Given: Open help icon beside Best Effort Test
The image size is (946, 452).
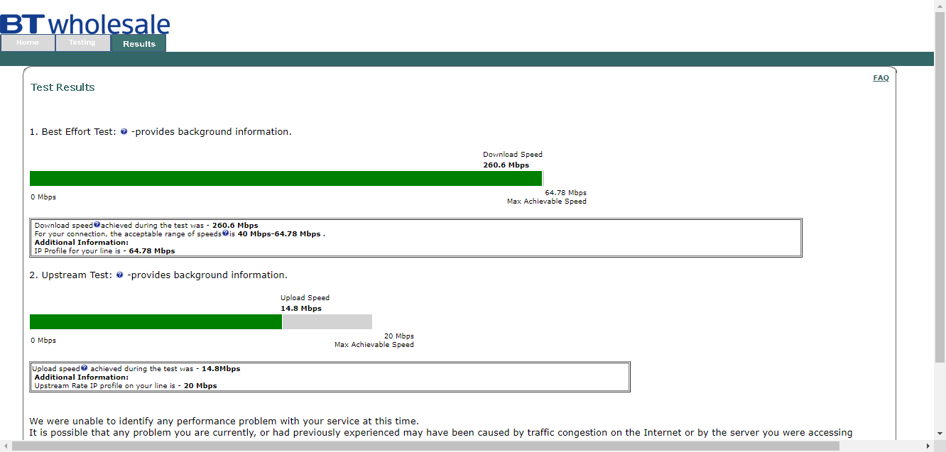Looking at the screenshot, I should point(124,132).
